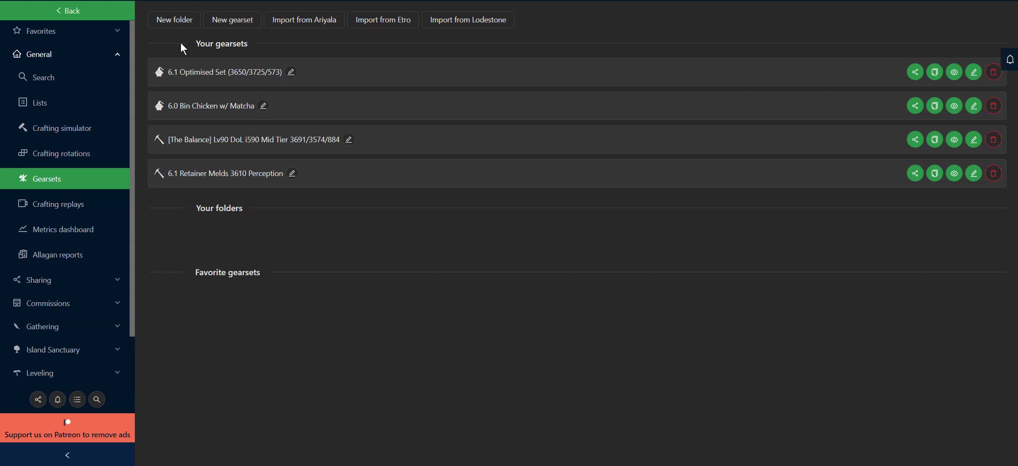Screen dimensions: 1018x466
Task: Click Import from Etro button
Action: [x=383, y=20]
